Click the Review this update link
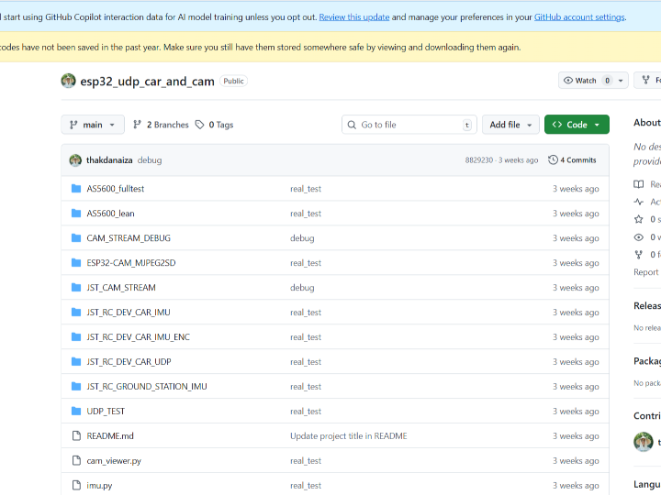The image size is (661, 495). pos(354,17)
